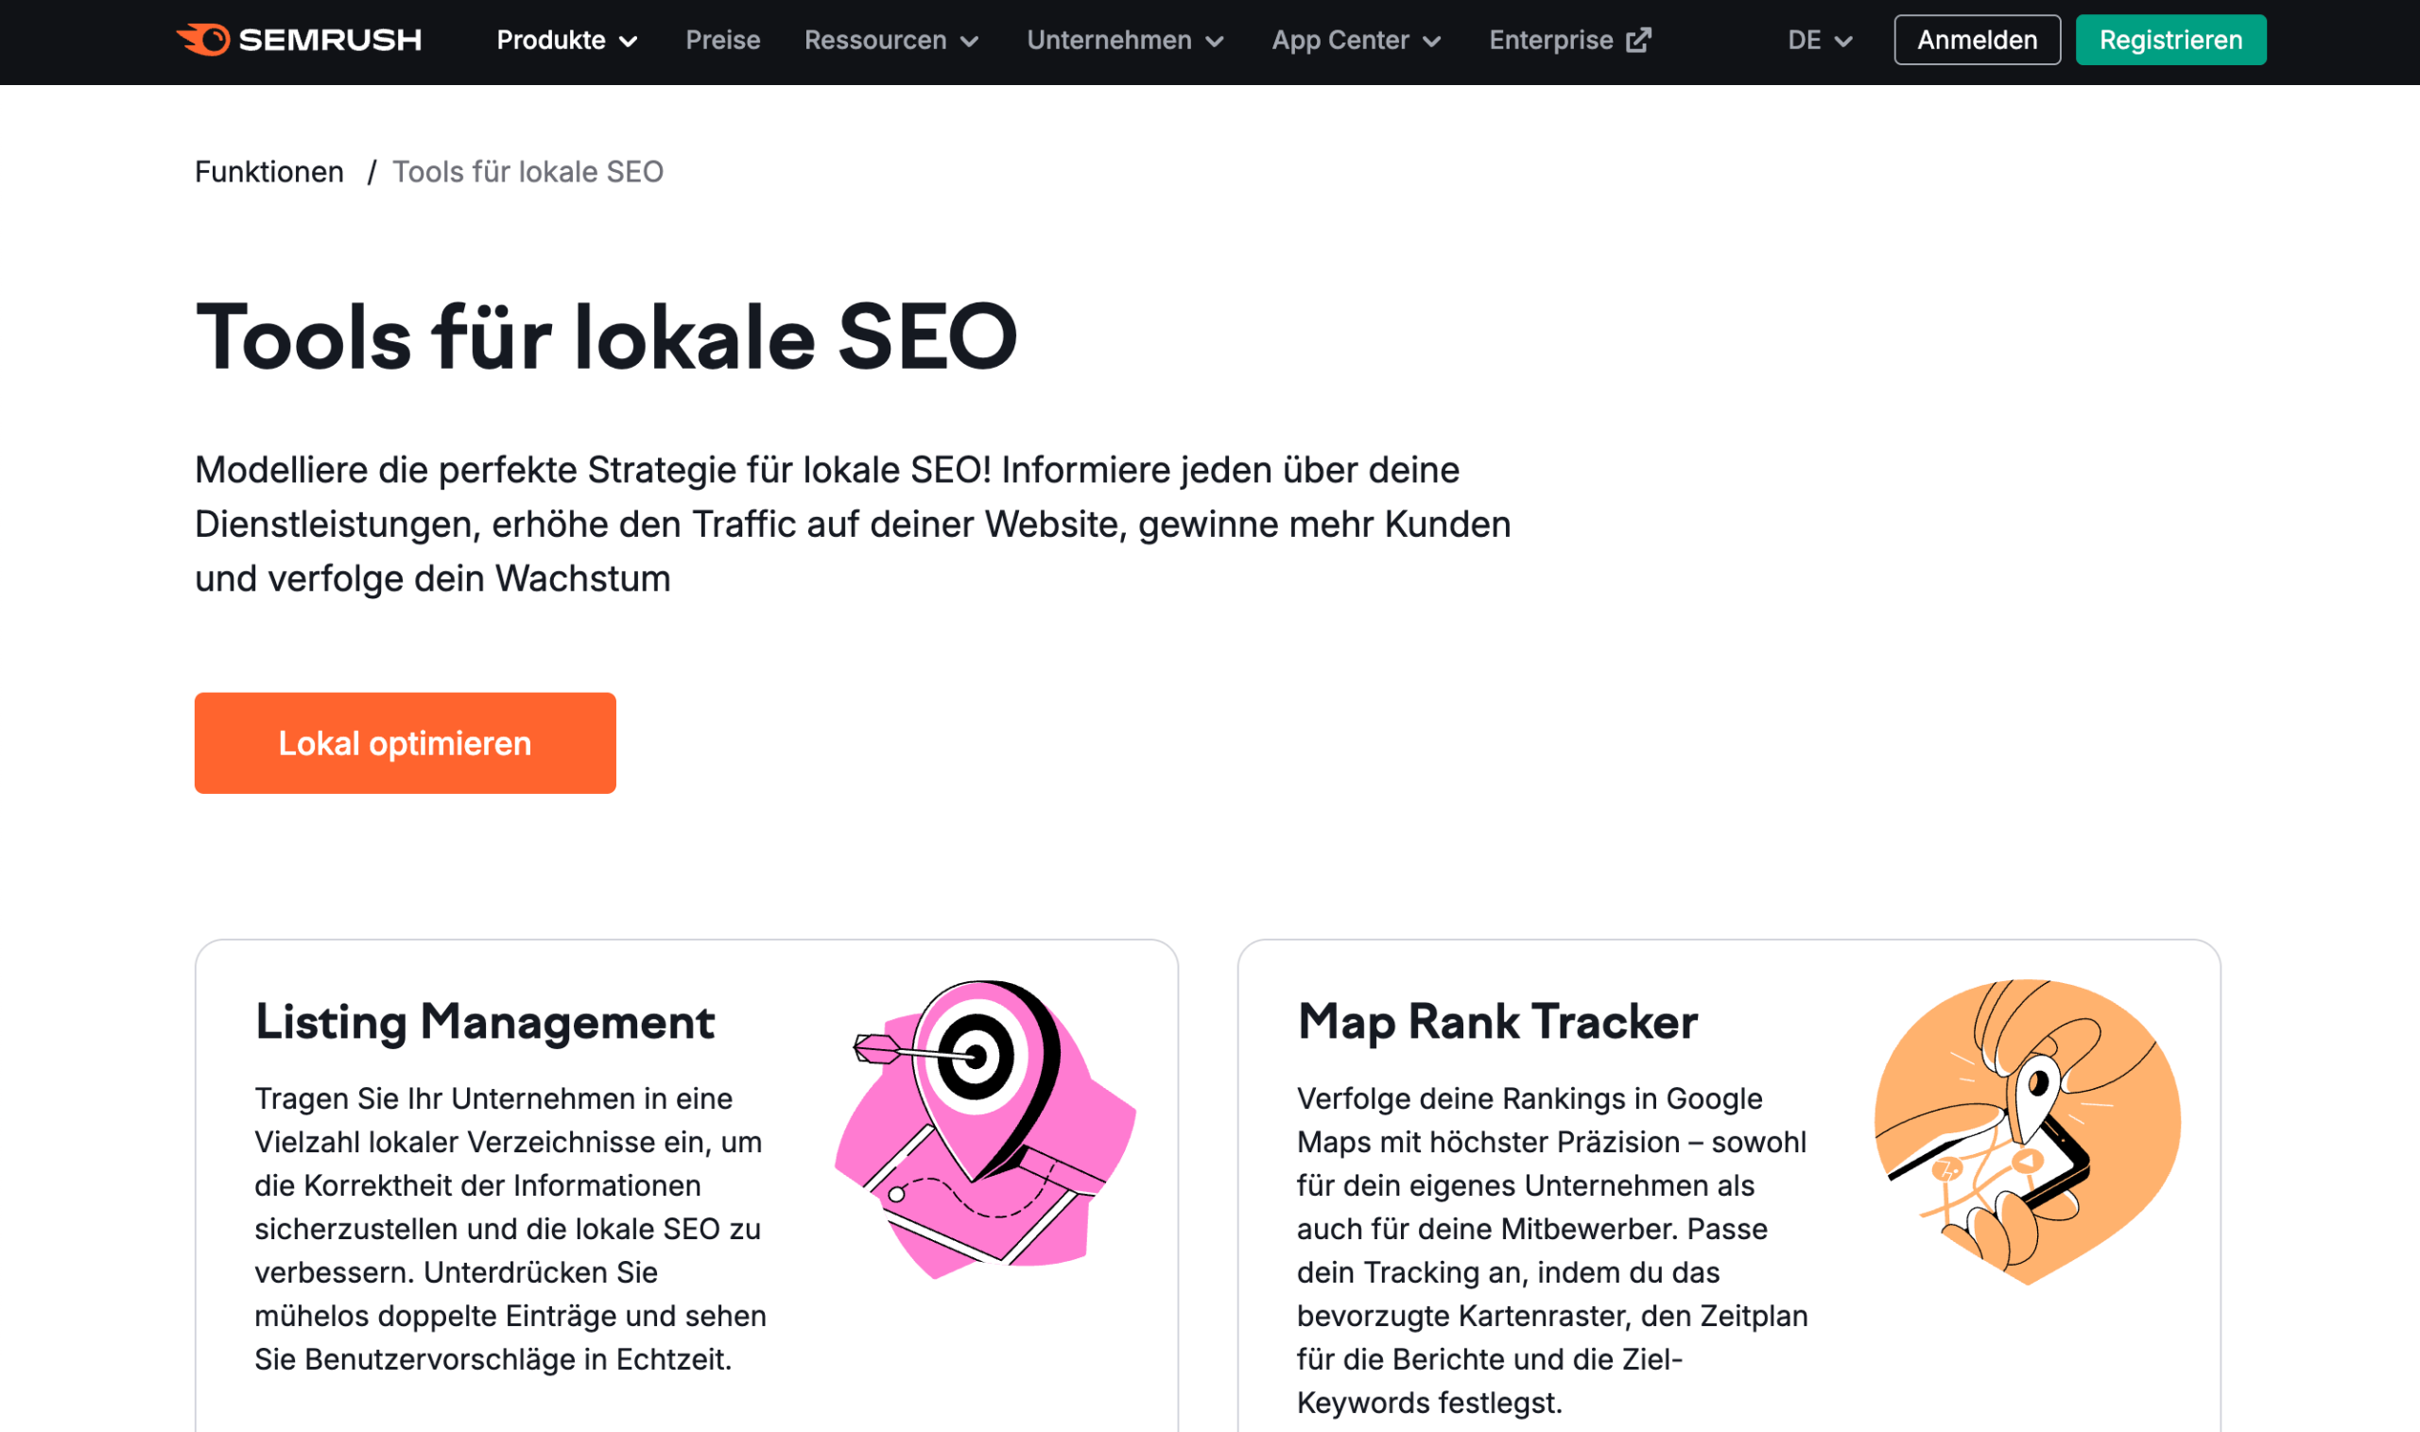Click the Registrieren button
The image size is (2420, 1432).
pyautogui.click(x=2171, y=40)
